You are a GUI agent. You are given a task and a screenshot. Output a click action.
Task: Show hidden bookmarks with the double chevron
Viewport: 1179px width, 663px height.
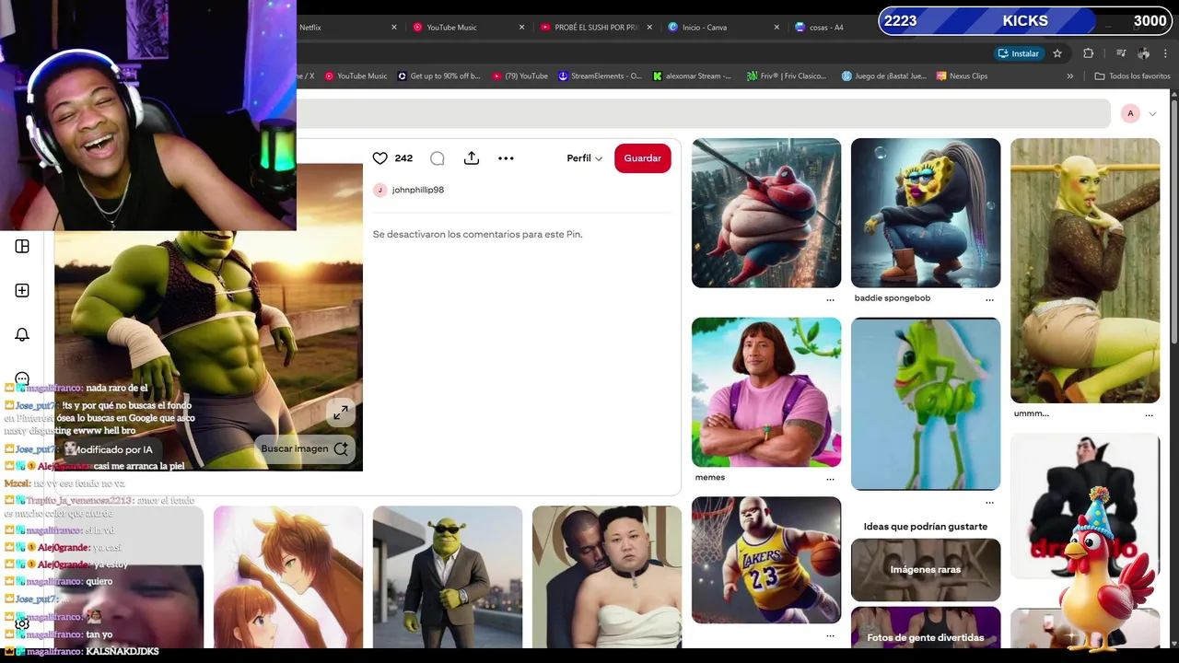[1069, 76]
